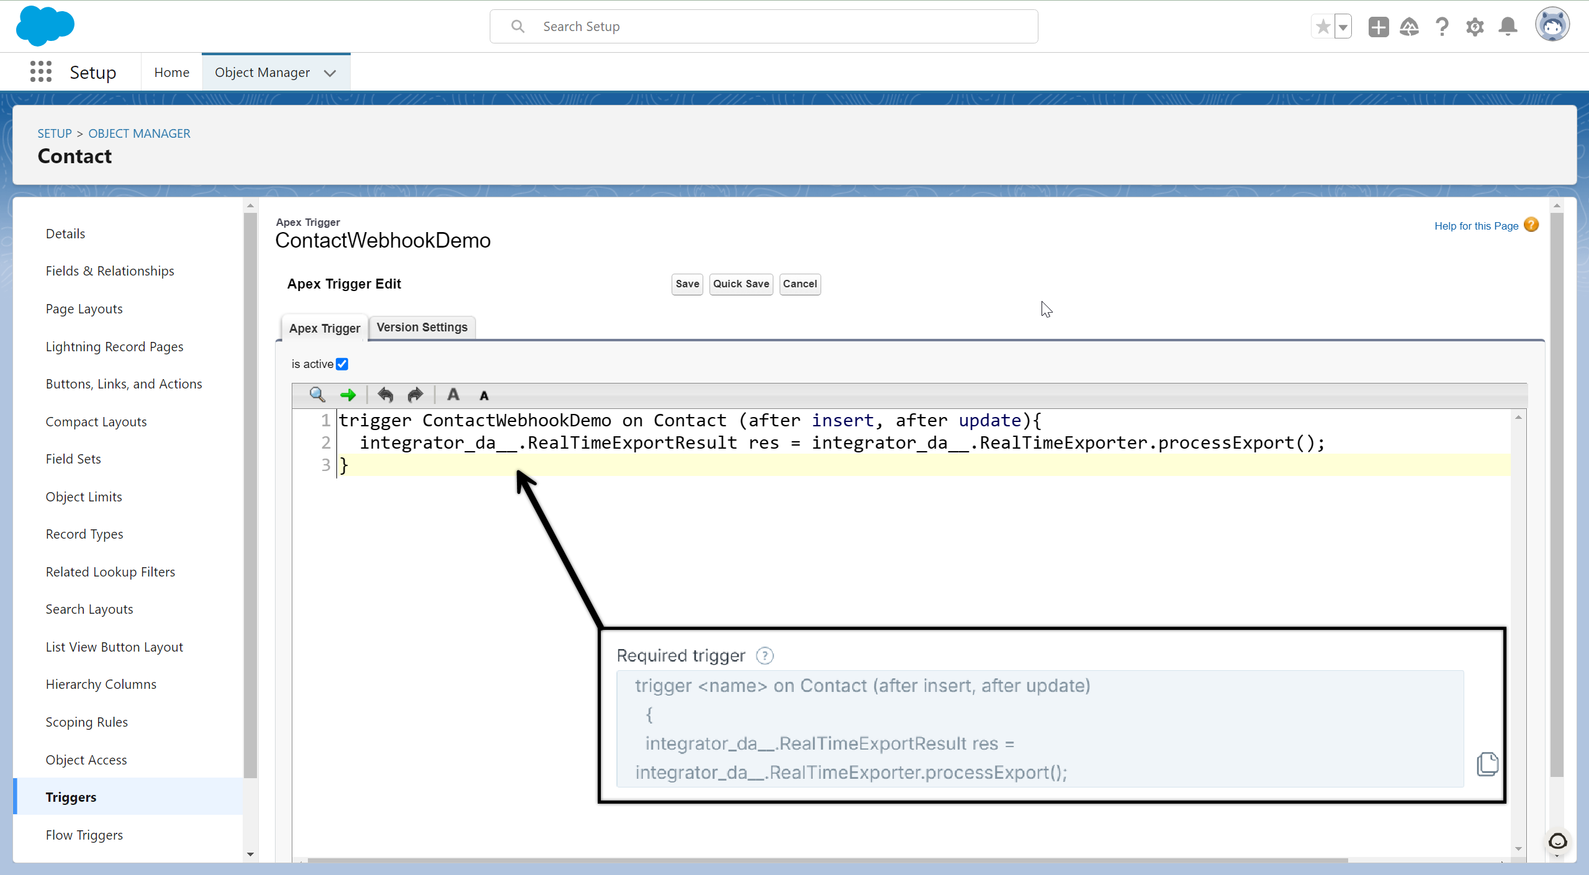
Task: Click the green go-to-line arrow icon
Action: pyautogui.click(x=348, y=395)
